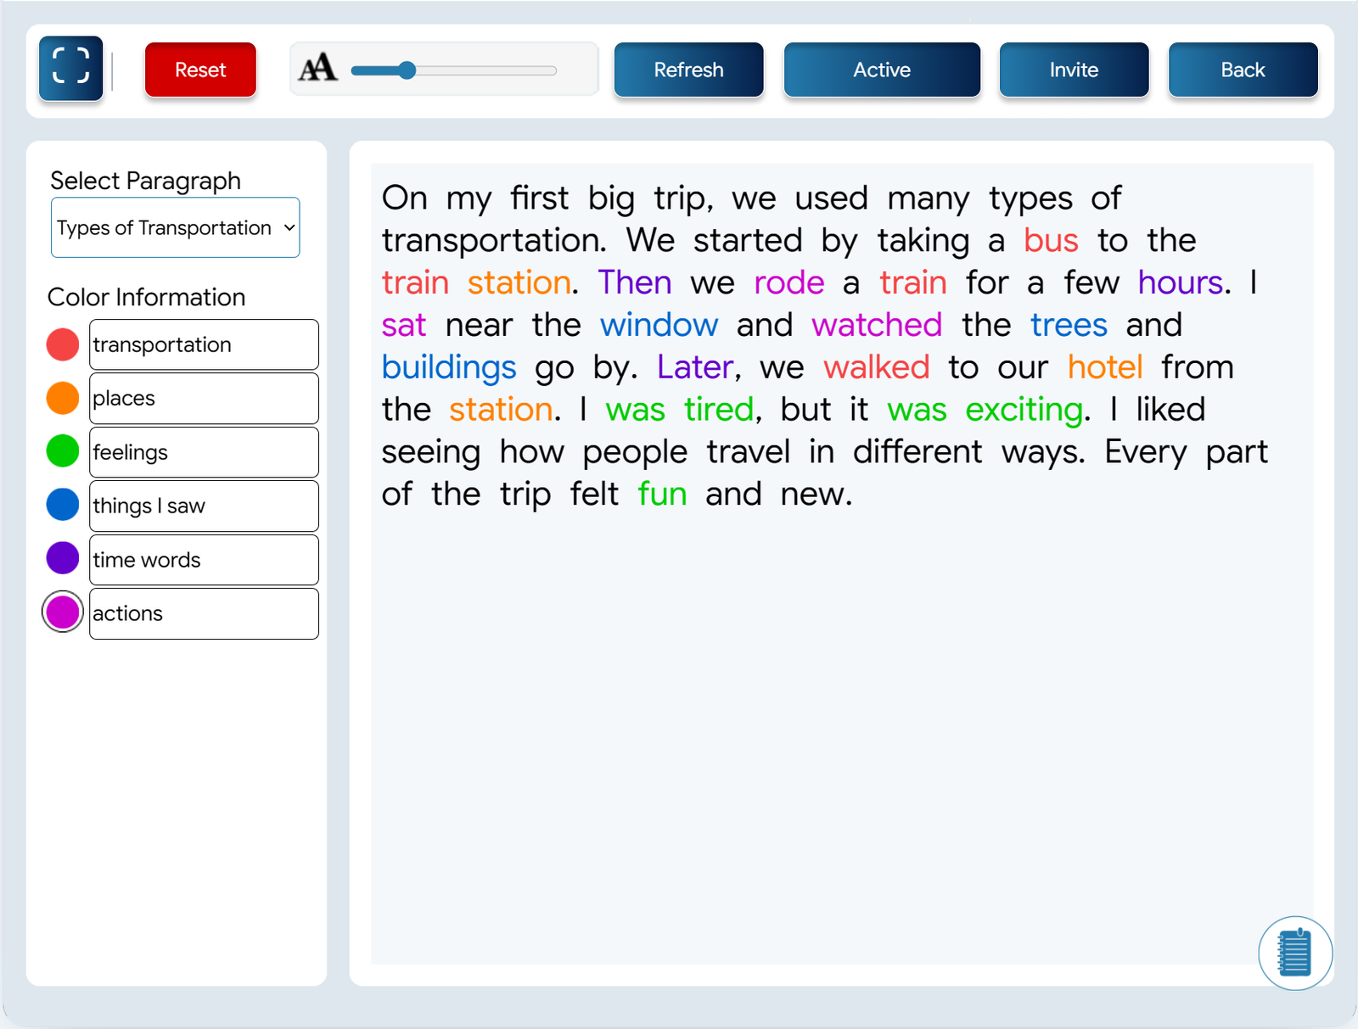The height and width of the screenshot is (1029, 1358).
Task: Select the purple time words circle
Action: (x=63, y=559)
